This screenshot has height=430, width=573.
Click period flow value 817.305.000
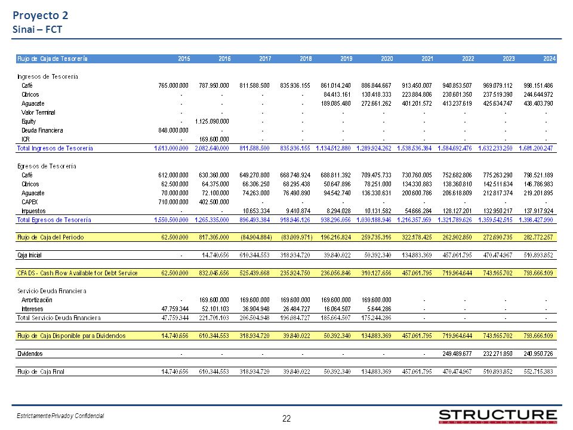(214, 237)
